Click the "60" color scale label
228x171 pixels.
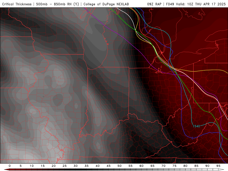click(x=141, y=166)
